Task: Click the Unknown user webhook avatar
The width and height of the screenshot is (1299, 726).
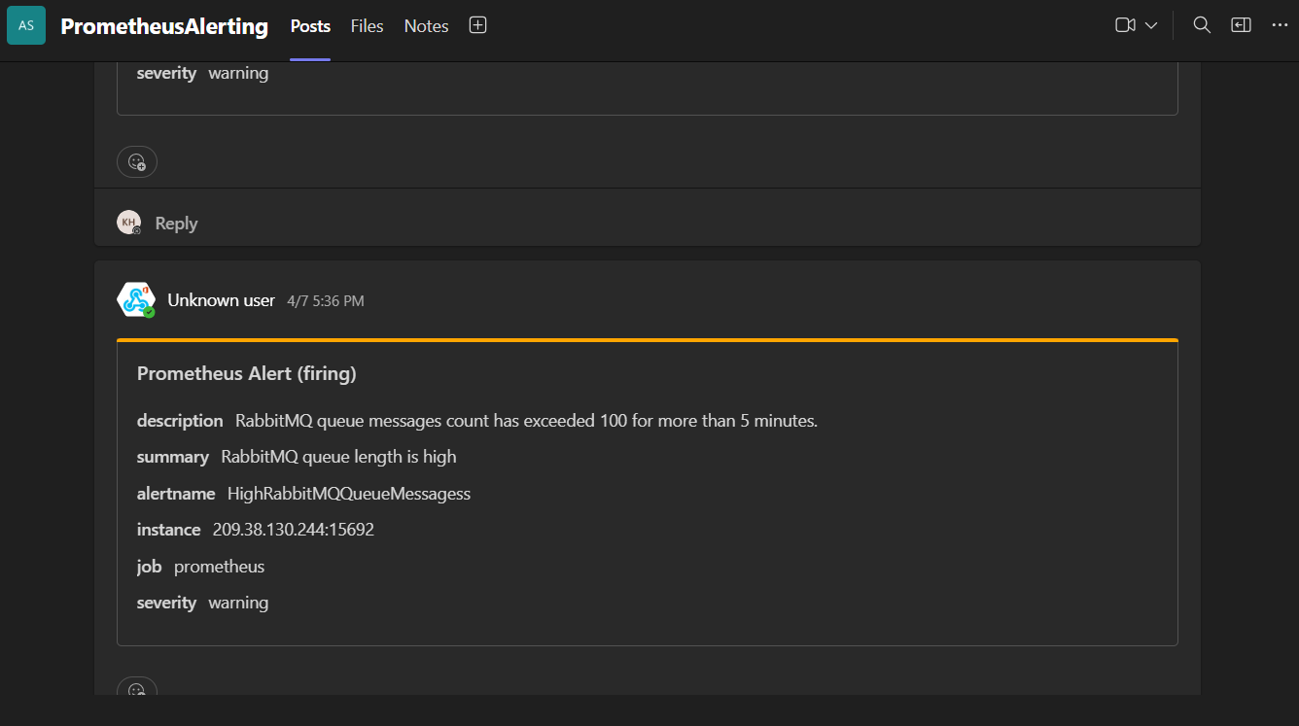Action: (135, 299)
